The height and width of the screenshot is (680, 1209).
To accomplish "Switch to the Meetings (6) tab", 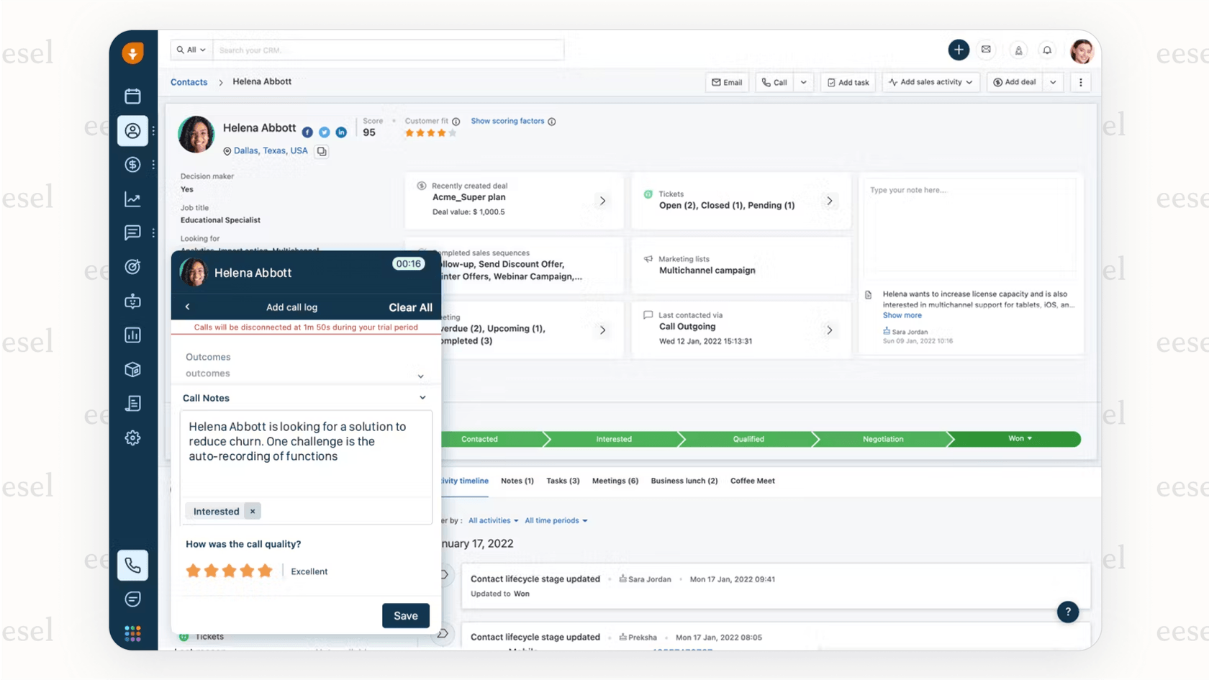I will tap(615, 481).
